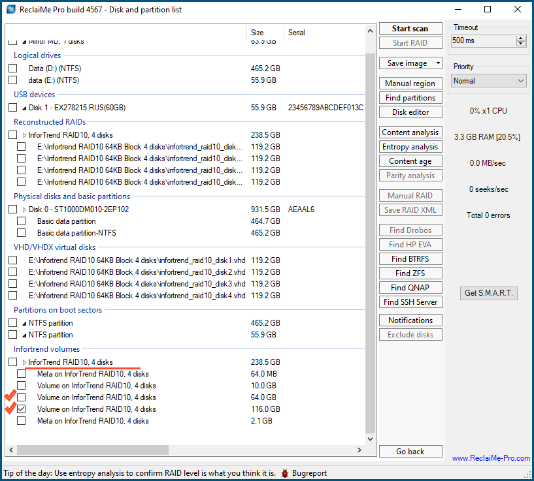Run Content analysis
The image size is (534, 481).
coord(410,132)
